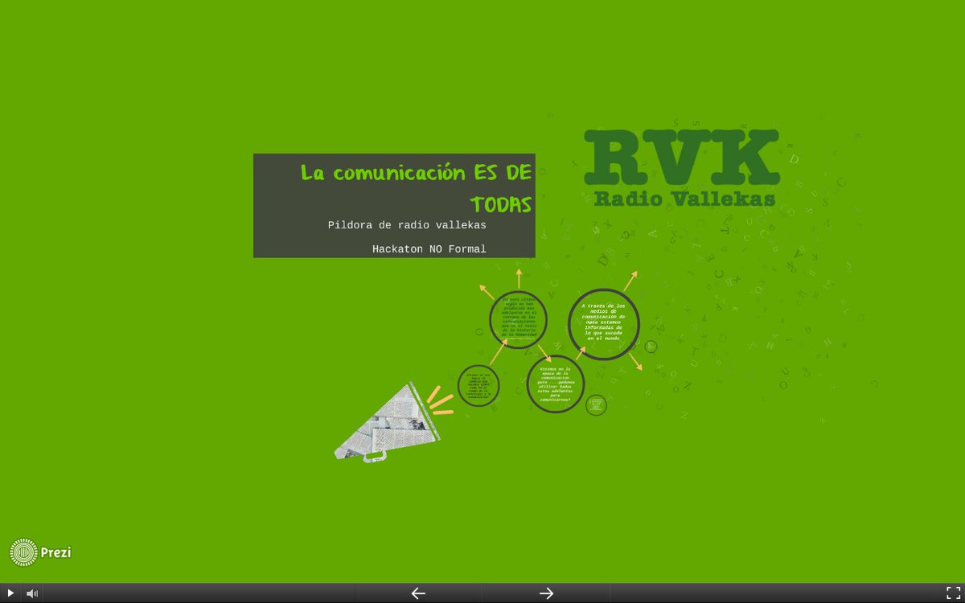
Task: Open circle 'Vivimos en la época de la comunicación'
Action: tap(556, 384)
